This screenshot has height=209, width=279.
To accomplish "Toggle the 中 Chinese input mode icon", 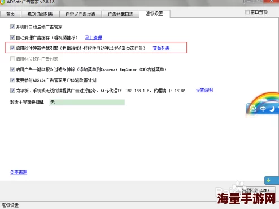I will [x=263, y=109].
